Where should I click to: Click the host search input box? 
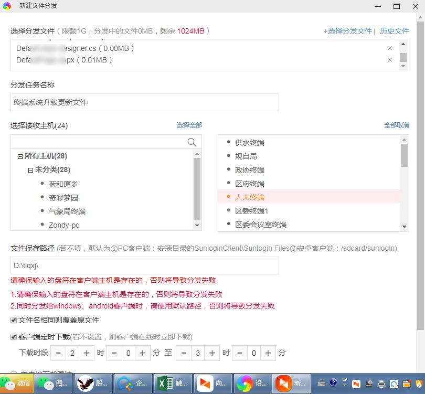pyautogui.click(x=99, y=142)
